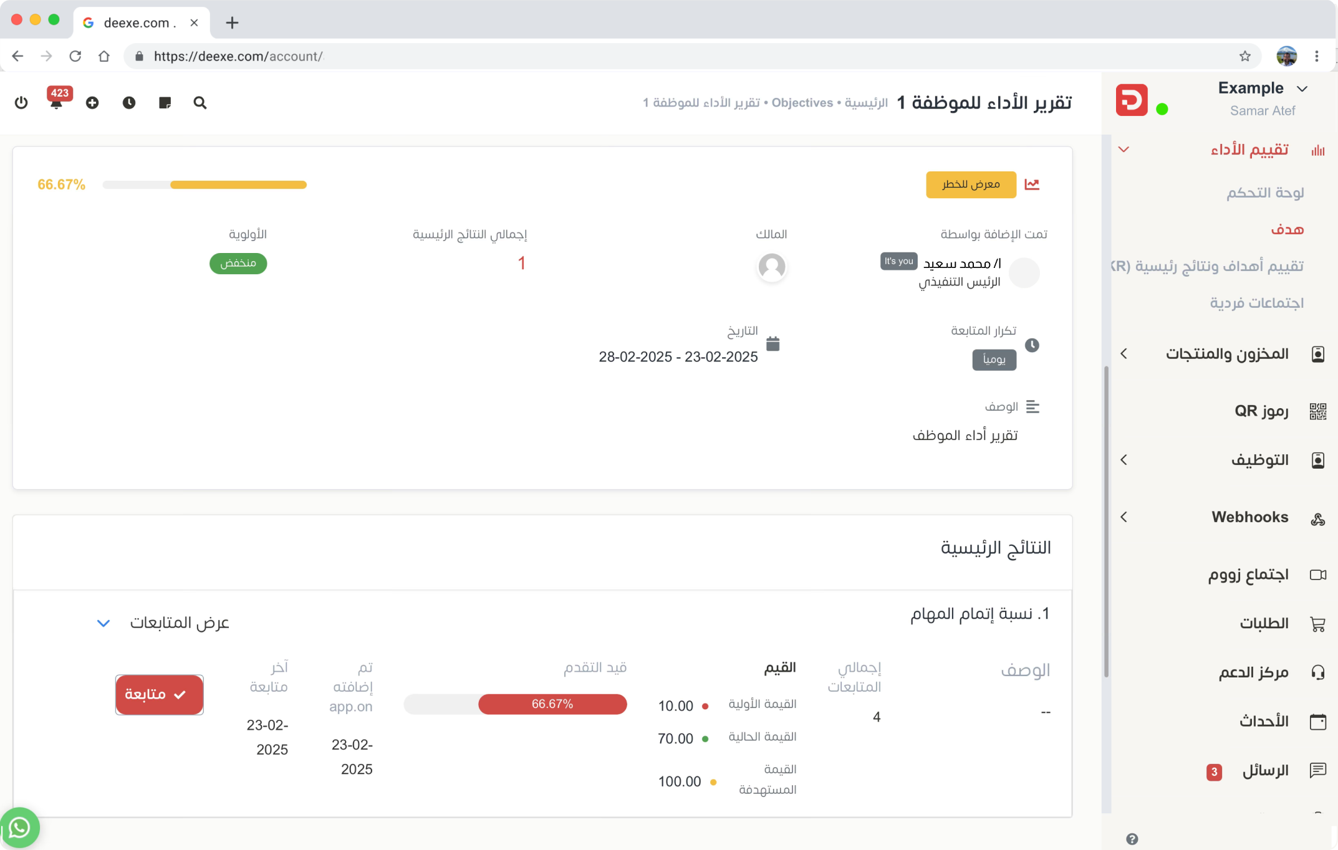
Task: Click the owner avatar thumbnail
Action: pos(771,267)
